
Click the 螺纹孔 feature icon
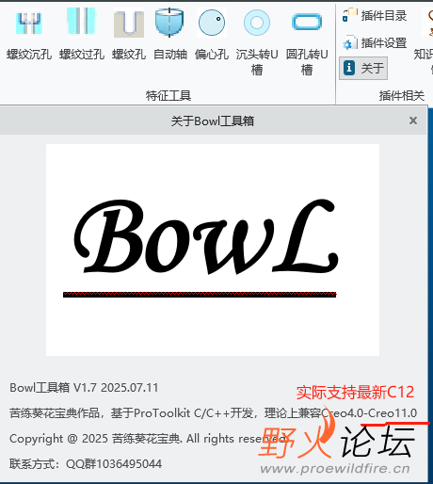click(129, 24)
